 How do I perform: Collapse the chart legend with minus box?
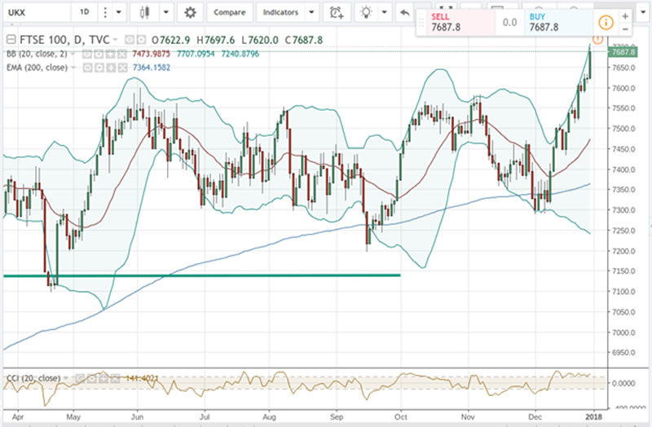11,40
